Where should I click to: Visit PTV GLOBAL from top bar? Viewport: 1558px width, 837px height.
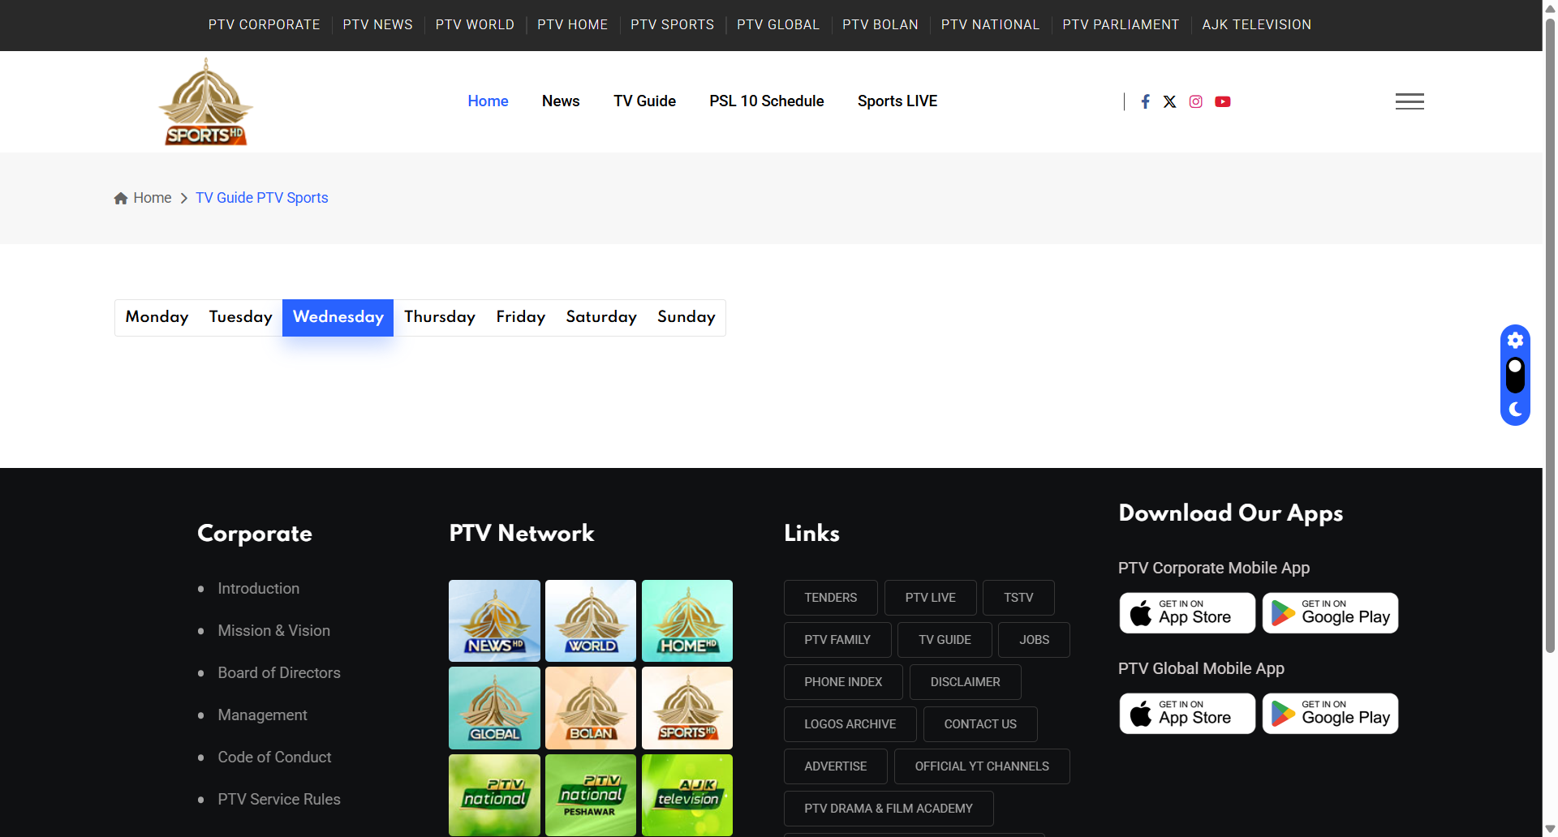778,25
